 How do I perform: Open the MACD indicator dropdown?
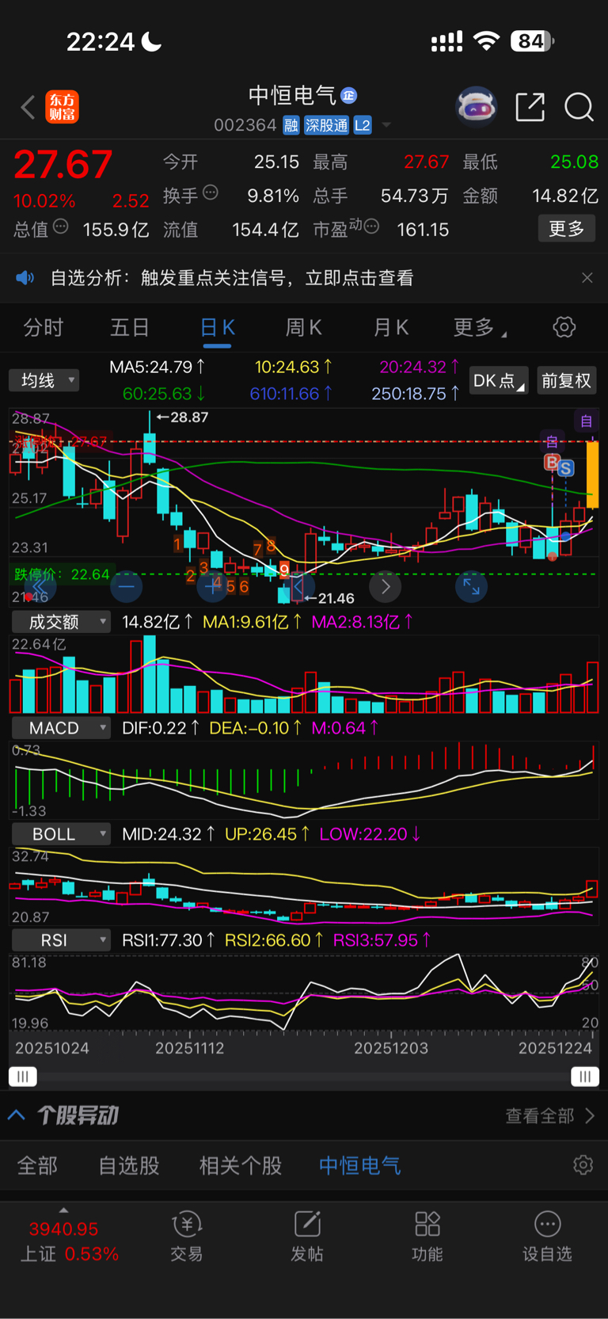(x=60, y=728)
